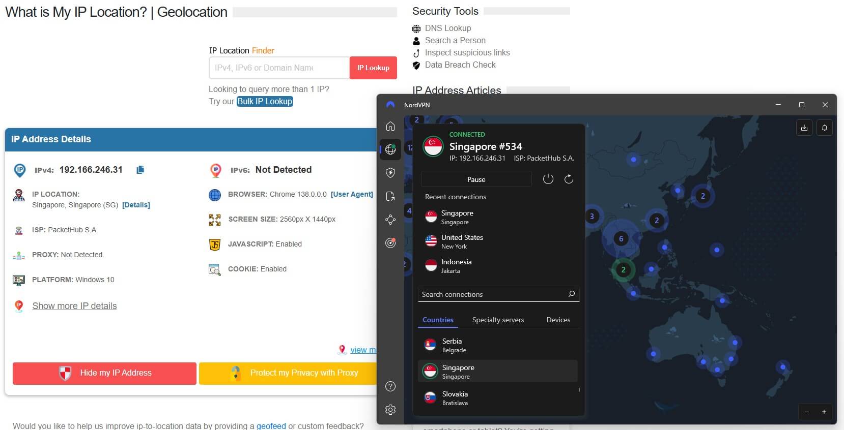Open the DNS Lookup link
The image size is (844, 430).
click(x=448, y=28)
